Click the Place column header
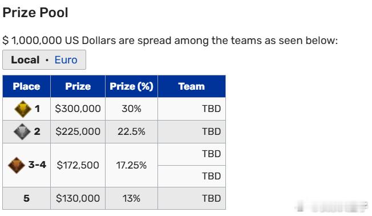 [26, 86]
